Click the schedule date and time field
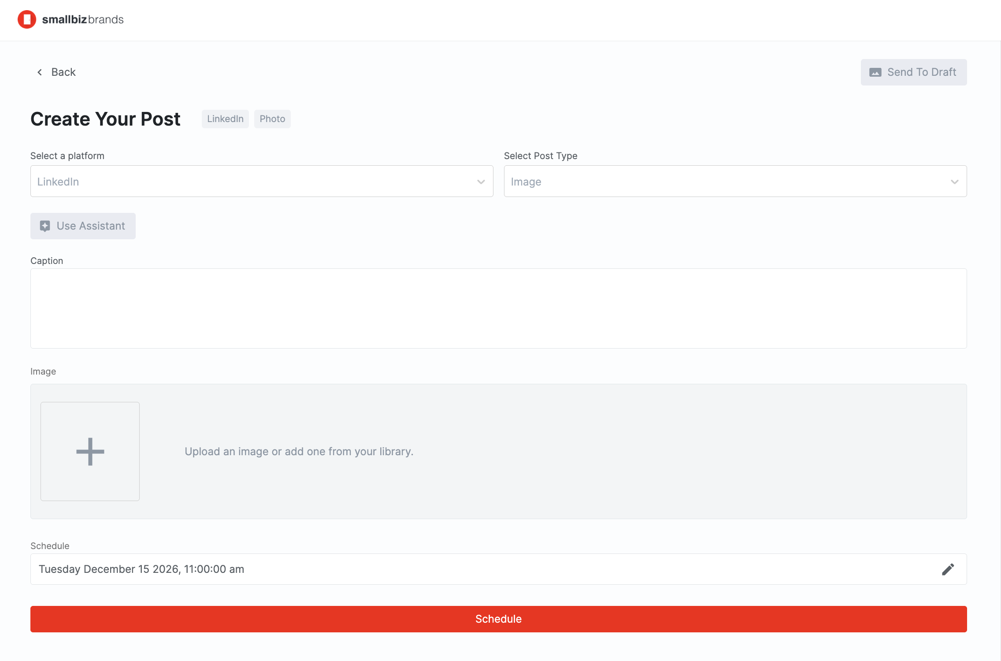1001x661 pixels. tap(499, 569)
